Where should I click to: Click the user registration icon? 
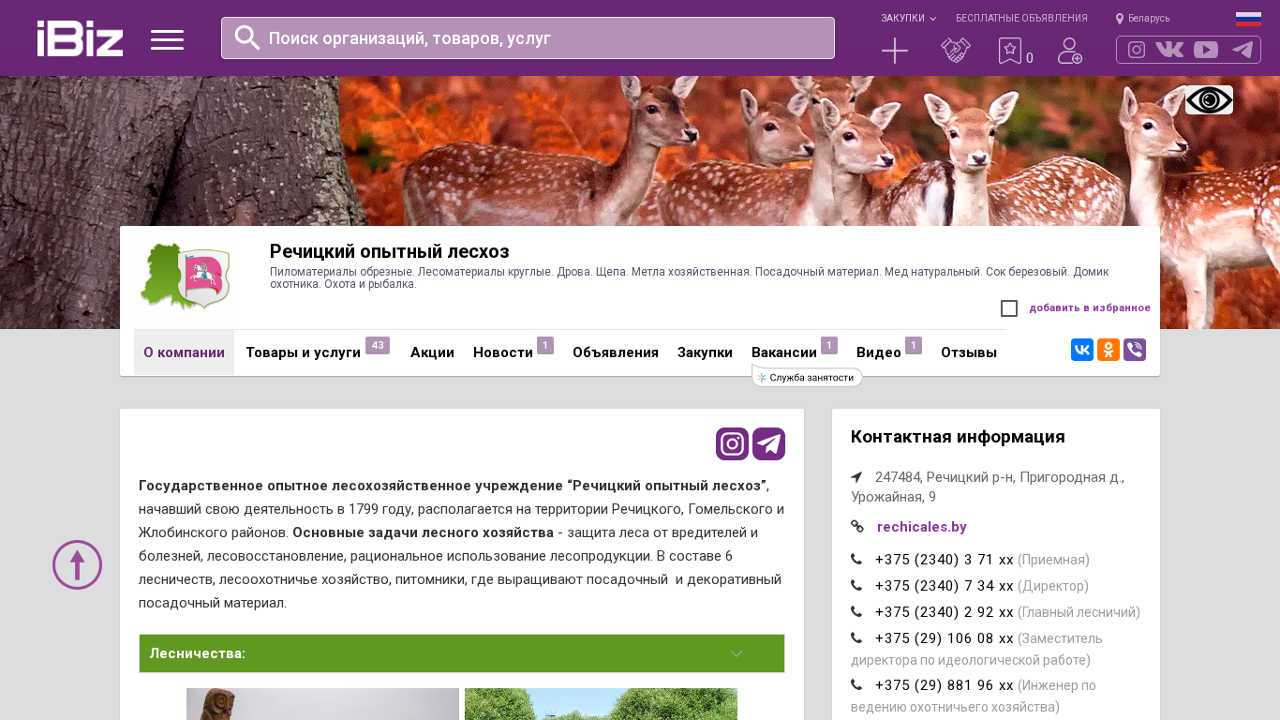[x=1069, y=51]
